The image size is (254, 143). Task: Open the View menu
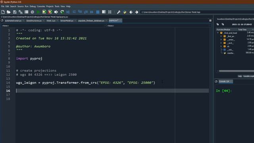pos(63,6)
